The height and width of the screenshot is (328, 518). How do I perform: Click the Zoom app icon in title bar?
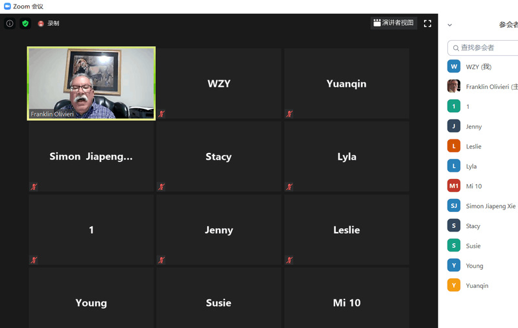[x=7, y=6]
